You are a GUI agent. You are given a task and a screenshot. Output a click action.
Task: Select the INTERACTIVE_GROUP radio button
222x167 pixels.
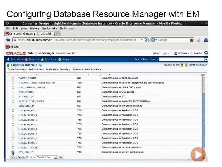point(13,101)
